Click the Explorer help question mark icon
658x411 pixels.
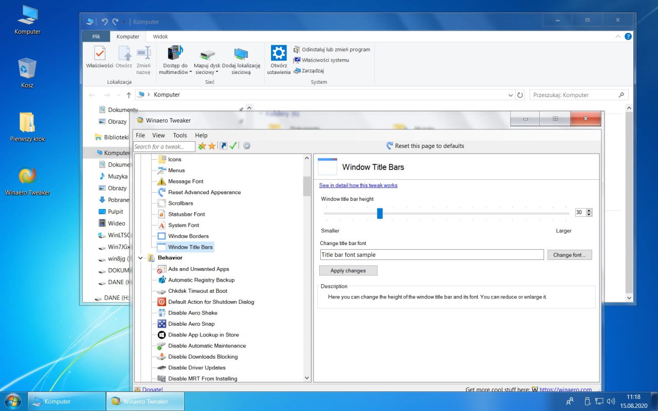[628, 36]
